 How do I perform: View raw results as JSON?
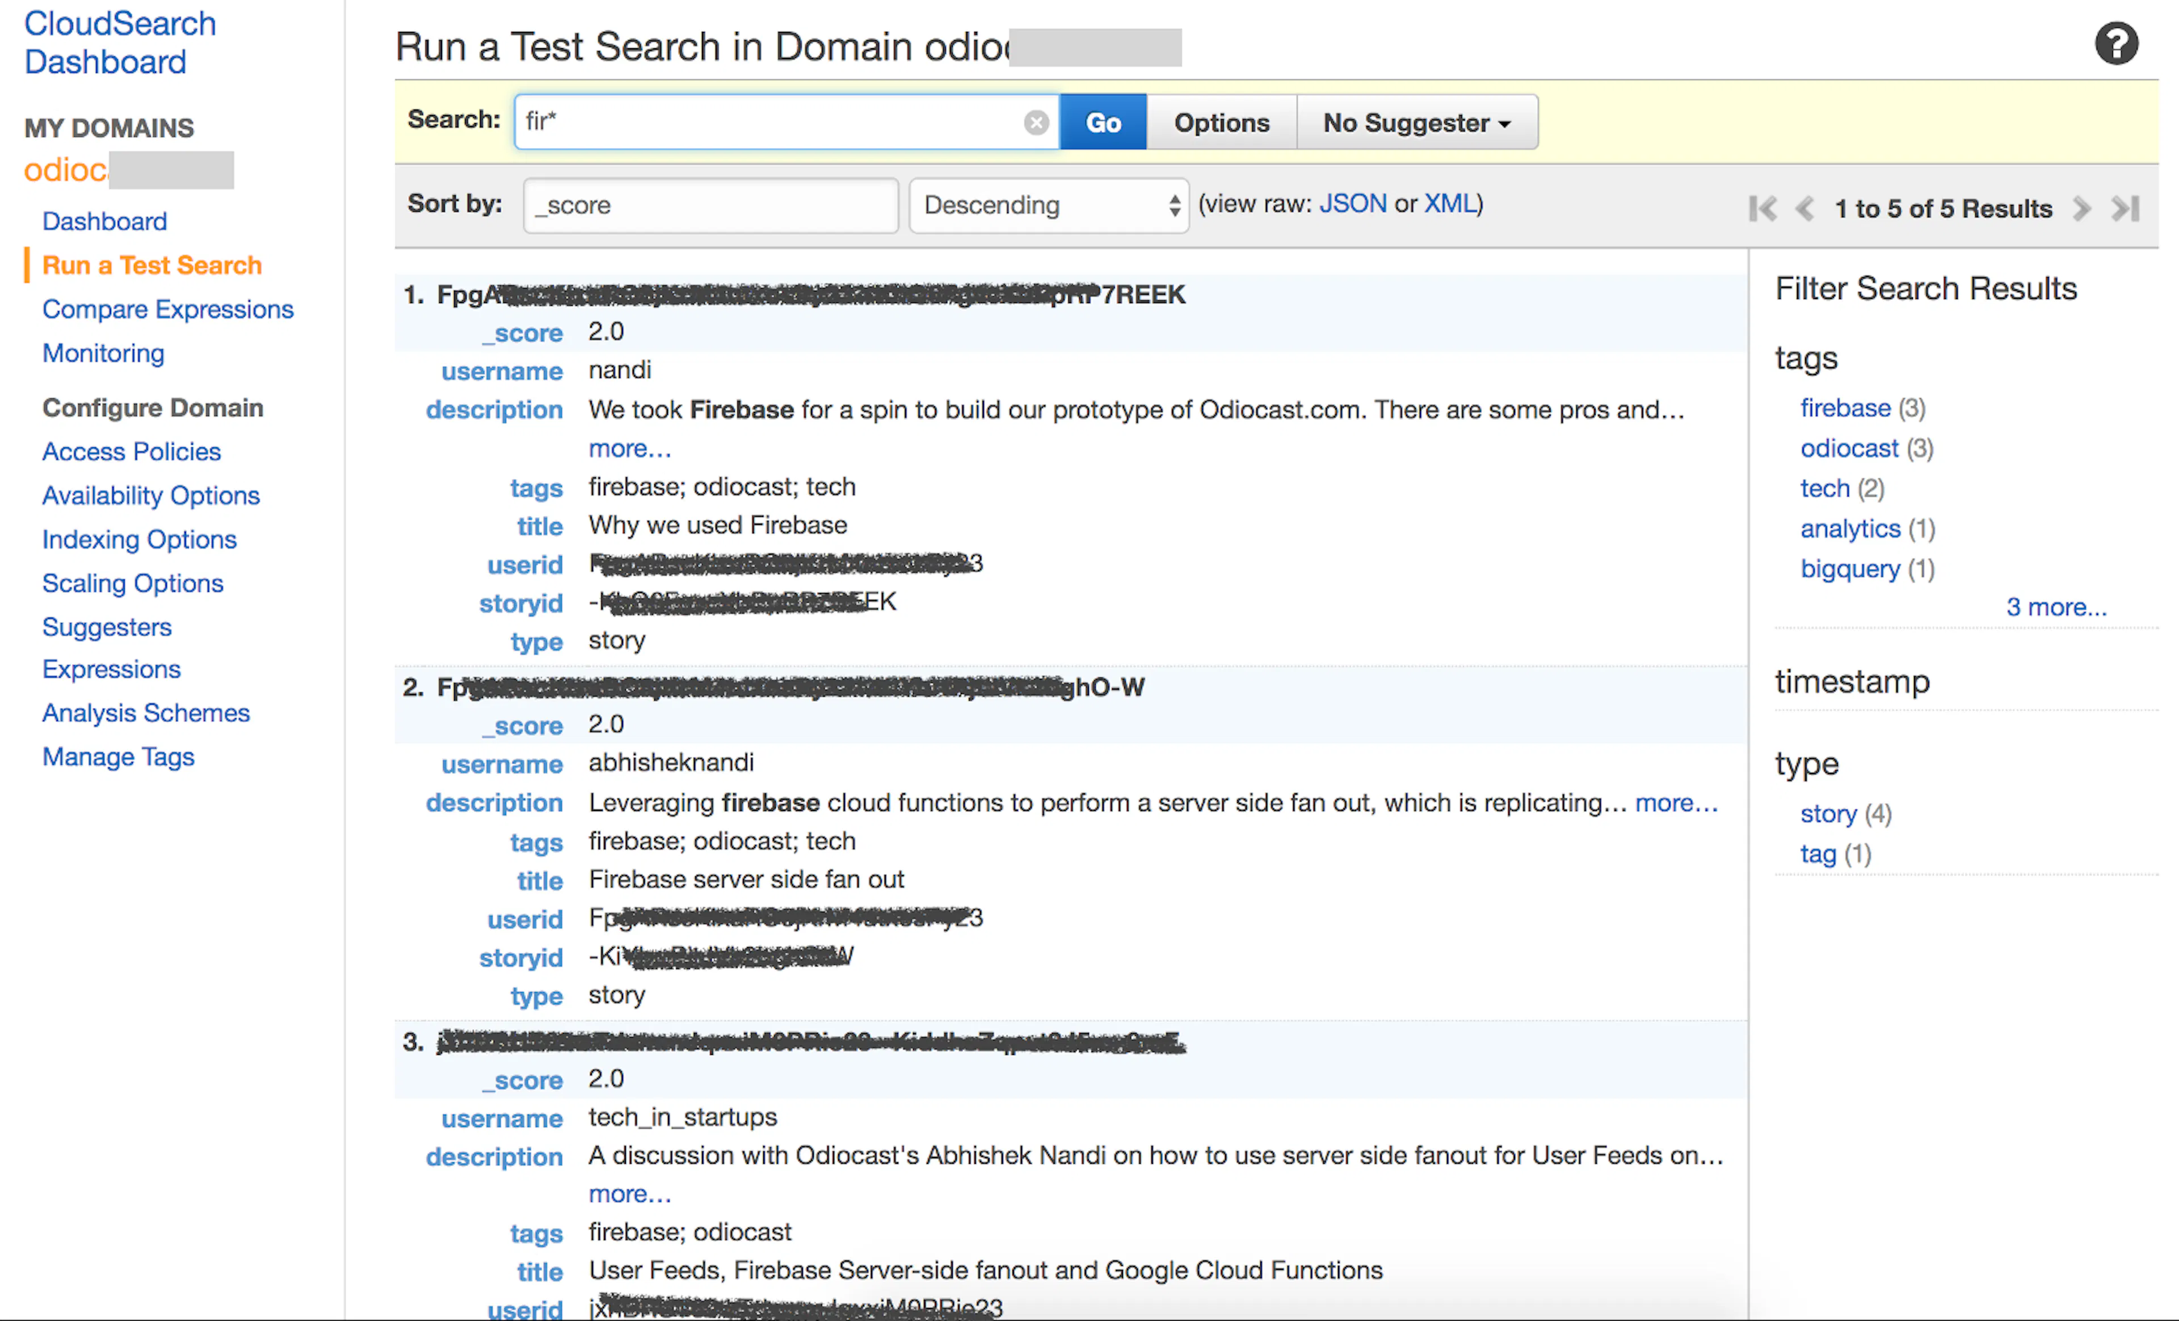point(1352,203)
